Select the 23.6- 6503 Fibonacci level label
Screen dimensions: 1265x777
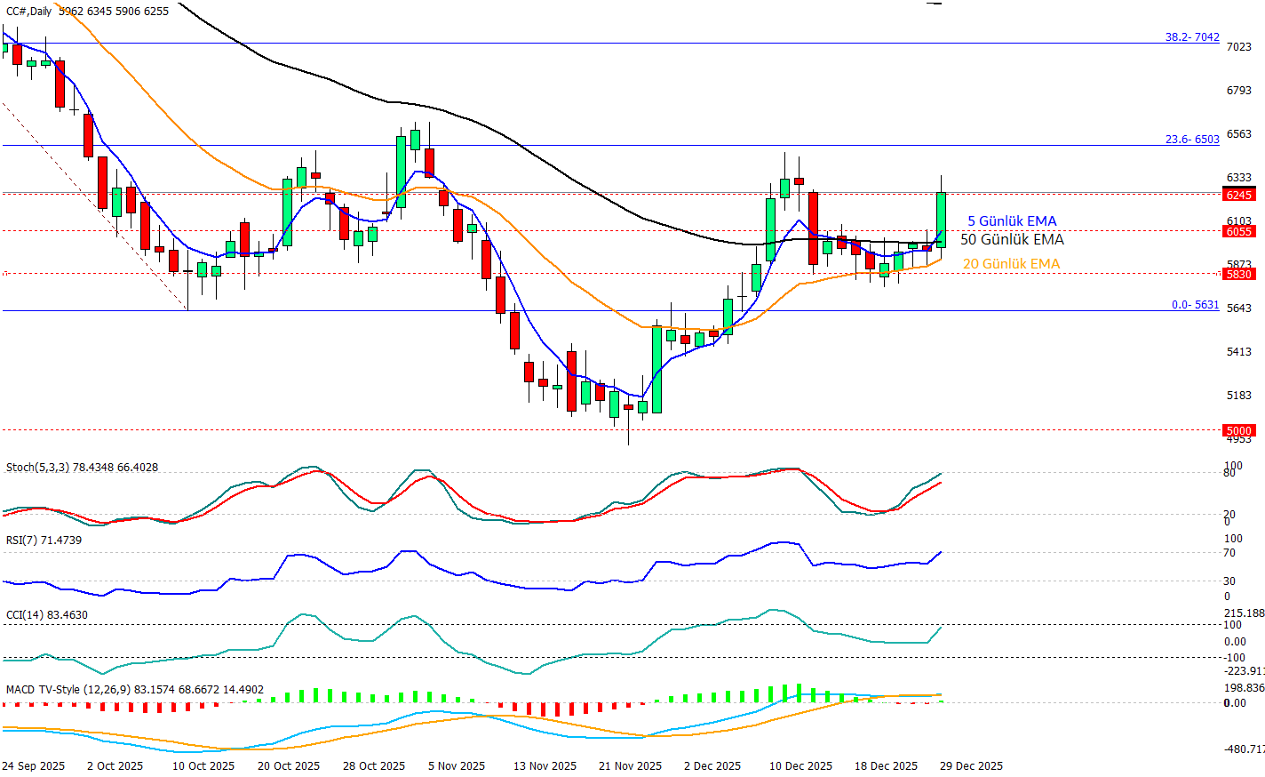point(1192,140)
